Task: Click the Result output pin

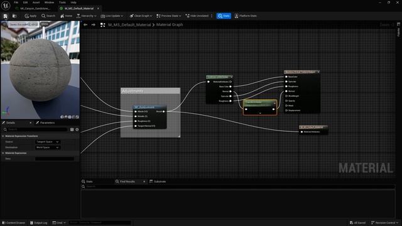Action: [163, 112]
